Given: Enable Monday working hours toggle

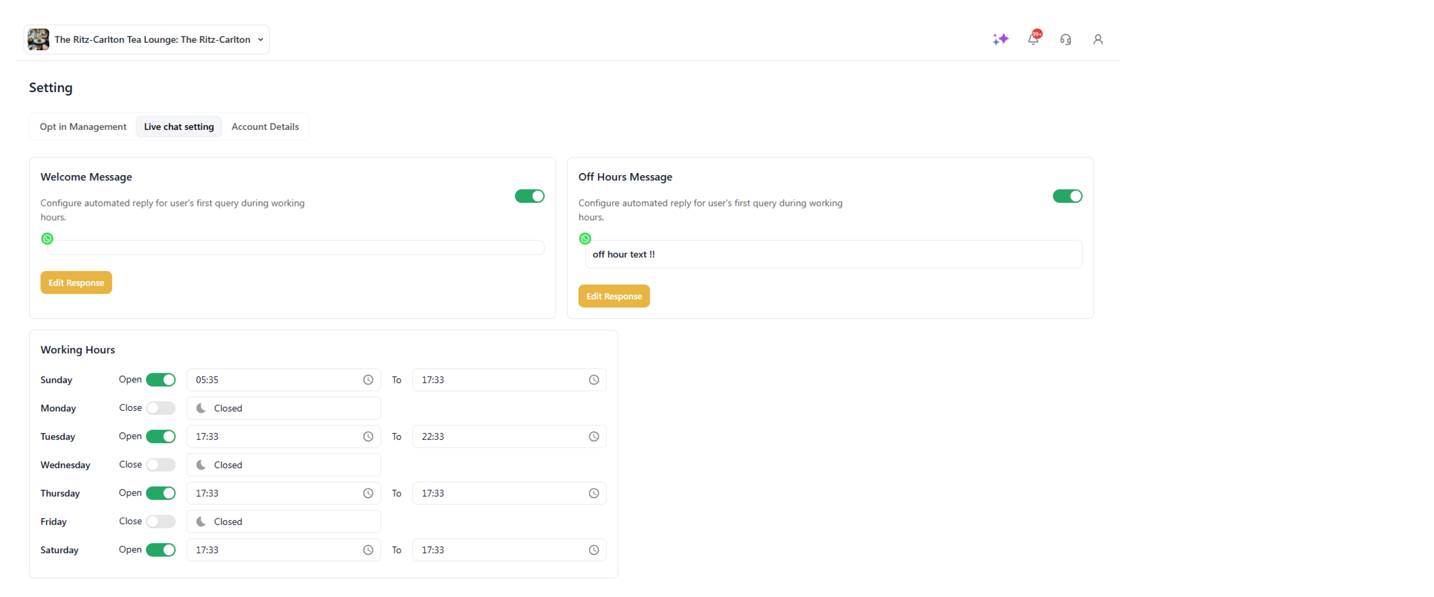Looking at the screenshot, I should click(161, 408).
